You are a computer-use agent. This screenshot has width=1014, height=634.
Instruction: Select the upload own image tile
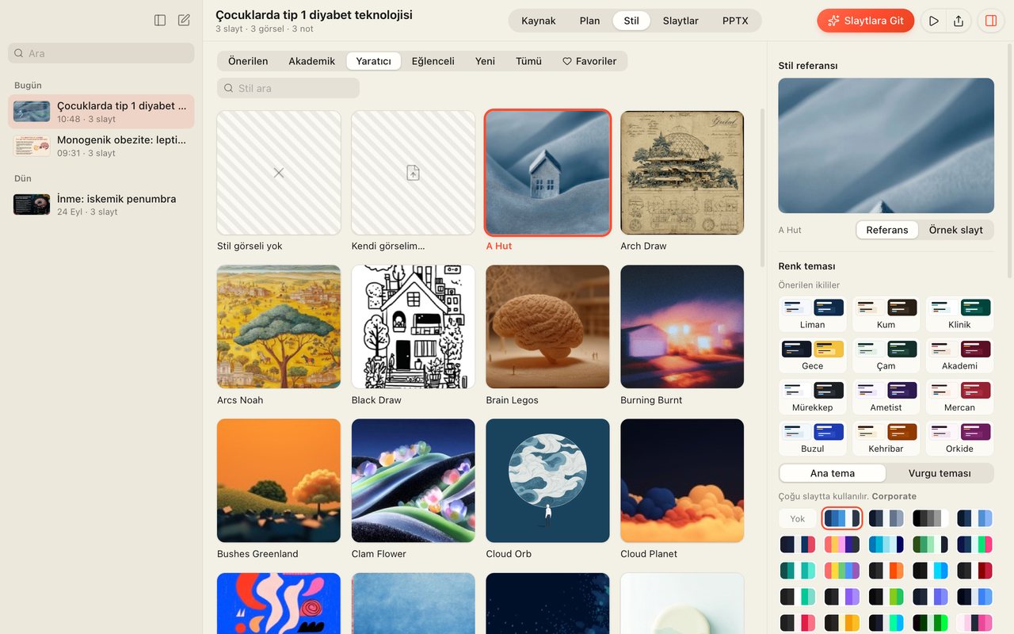click(414, 173)
